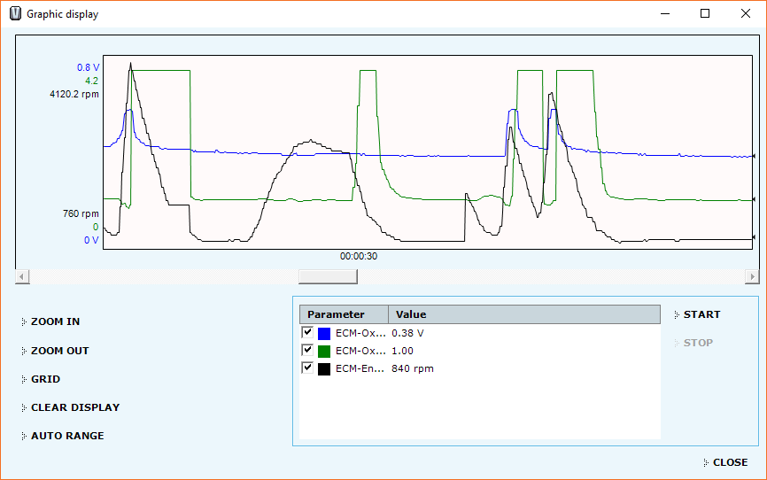
Task: Click CLEAR DISPLAY to erase the graph
Action: [74, 407]
